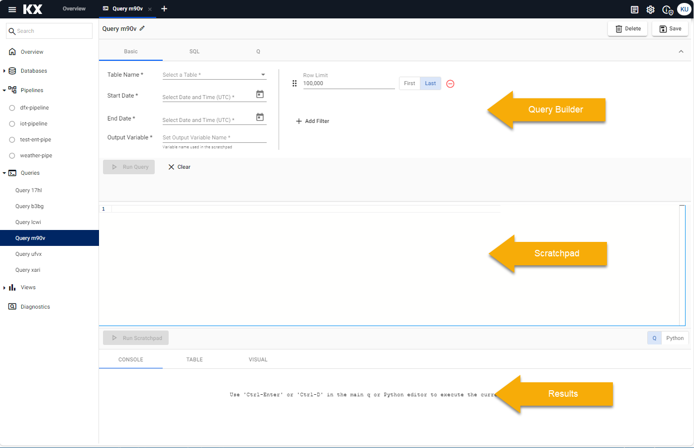Image resolution: width=694 pixels, height=448 pixels.
Task: Click the Delete button
Action: pos(628,29)
